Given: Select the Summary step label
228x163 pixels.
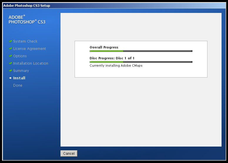Looking at the screenshot, I should point(21,71).
